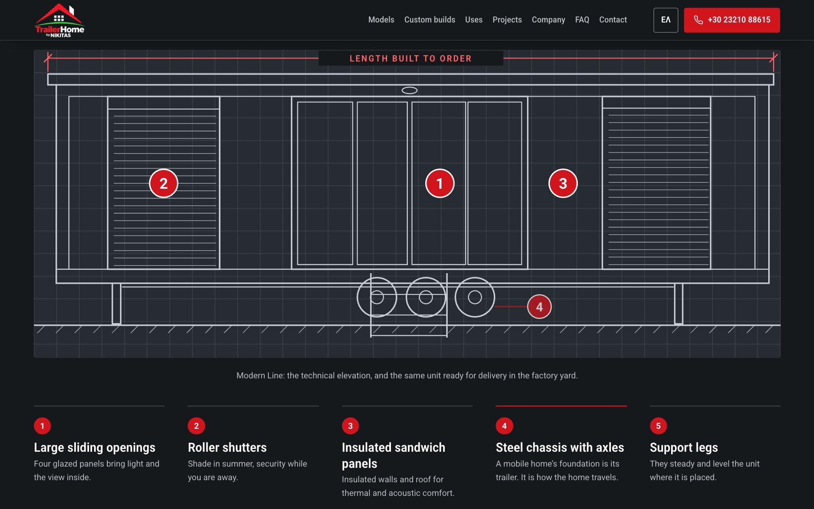Click numbered badge 2 in feature list
This screenshot has width=814, height=509.
coord(196,426)
